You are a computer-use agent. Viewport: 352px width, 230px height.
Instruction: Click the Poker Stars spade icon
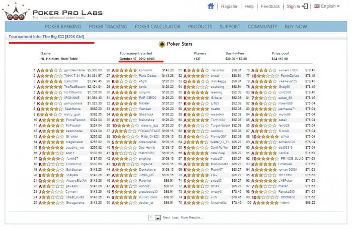click(161, 44)
